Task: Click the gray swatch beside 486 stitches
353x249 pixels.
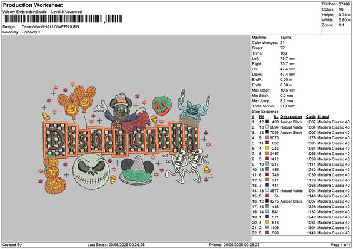Action: 267,170
